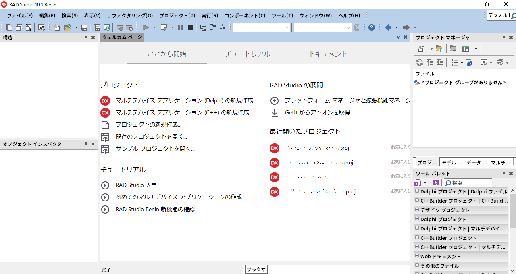Select the Run button in the toolbar

(146, 27)
